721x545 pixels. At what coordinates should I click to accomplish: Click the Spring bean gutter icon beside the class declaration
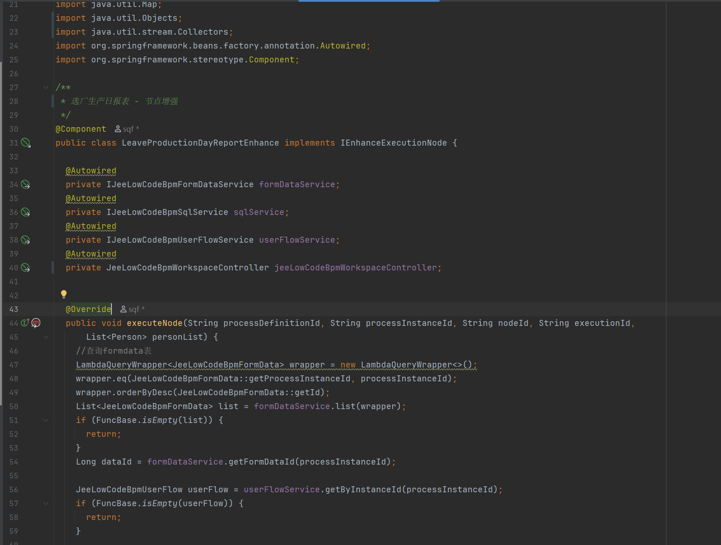click(x=25, y=143)
